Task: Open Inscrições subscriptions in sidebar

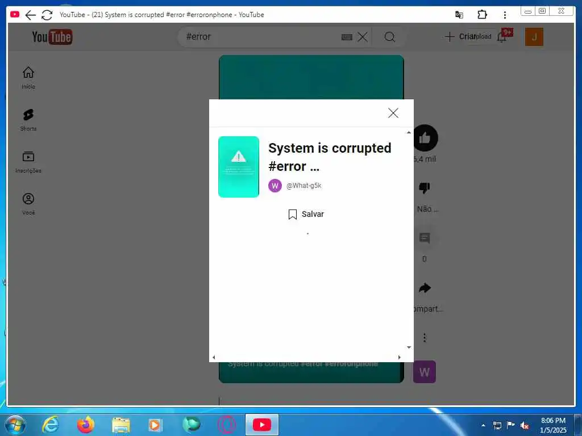Action: (28, 162)
